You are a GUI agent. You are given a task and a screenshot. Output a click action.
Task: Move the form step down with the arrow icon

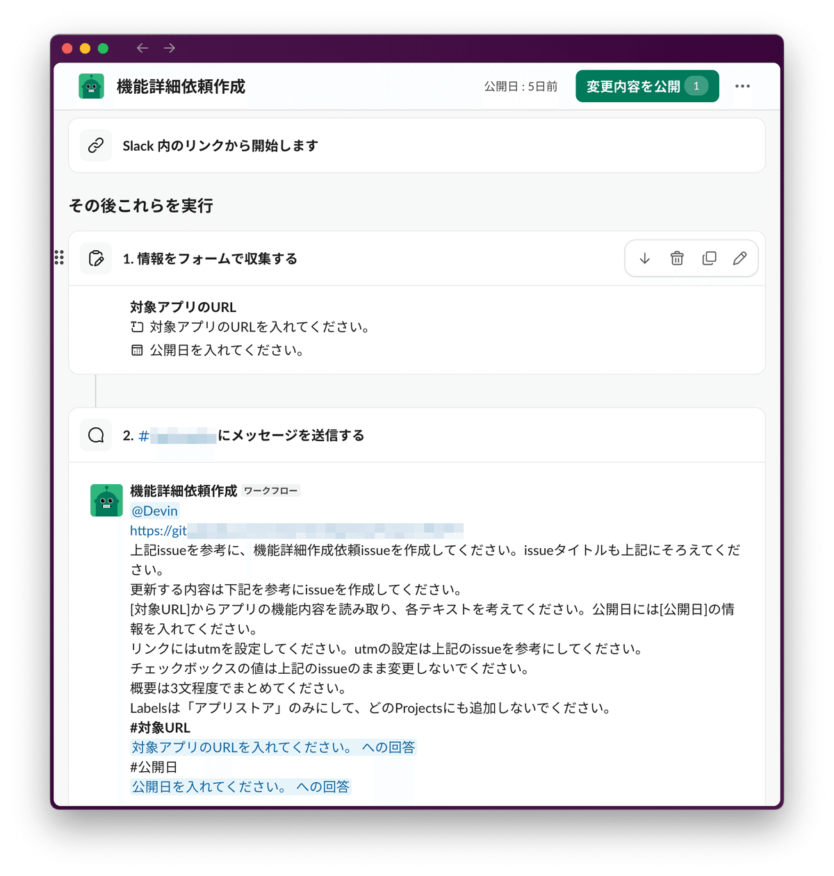click(x=644, y=258)
